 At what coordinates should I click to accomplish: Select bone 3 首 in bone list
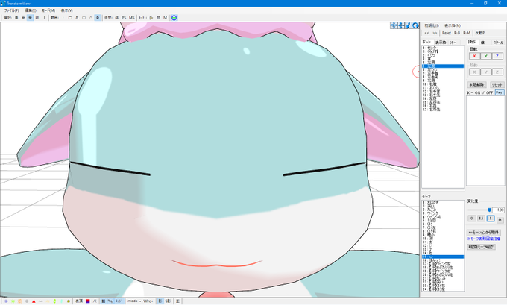(443, 59)
